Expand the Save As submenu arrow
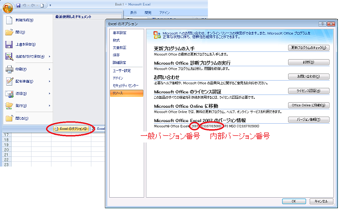The image size is (339, 211). click(49, 57)
